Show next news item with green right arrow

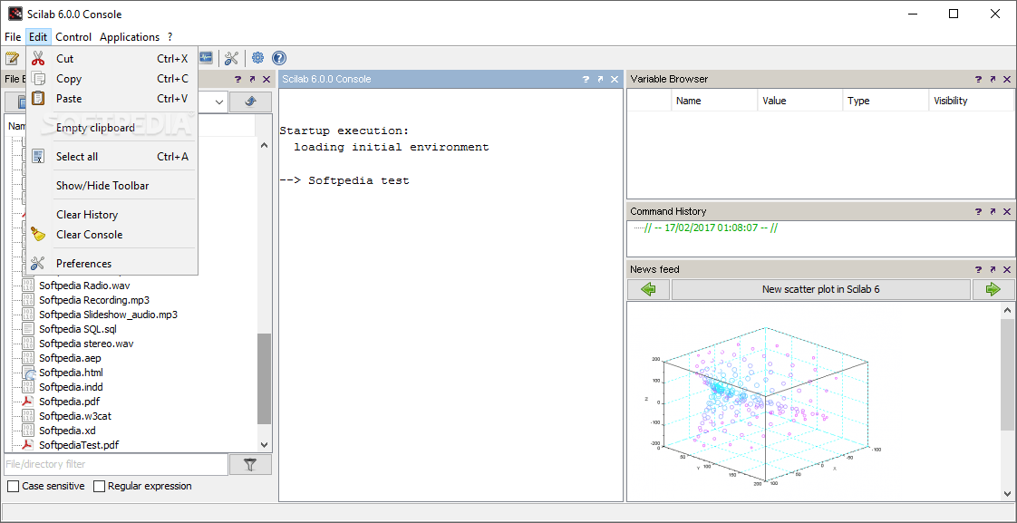pos(993,289)
